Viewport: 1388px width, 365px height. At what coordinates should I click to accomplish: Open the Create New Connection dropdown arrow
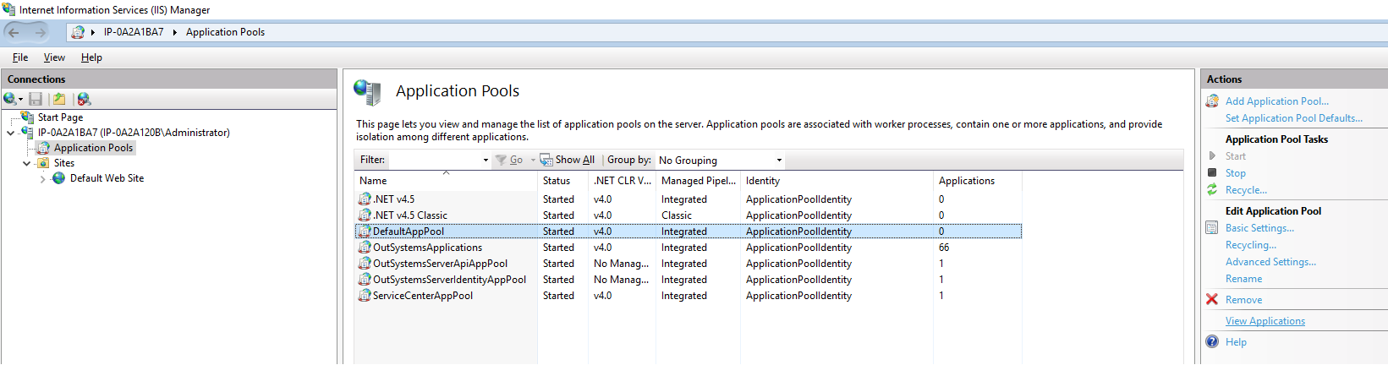(21, 100)
